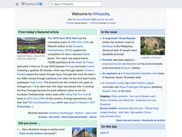182x137 pixels.
Task: Open the Stacey King link
Action: click(151, 108)
